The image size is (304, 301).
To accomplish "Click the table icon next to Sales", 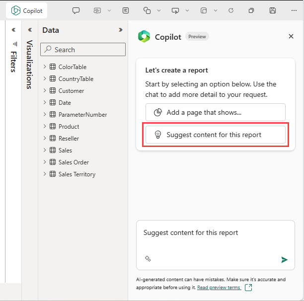I will coord(53,150).
